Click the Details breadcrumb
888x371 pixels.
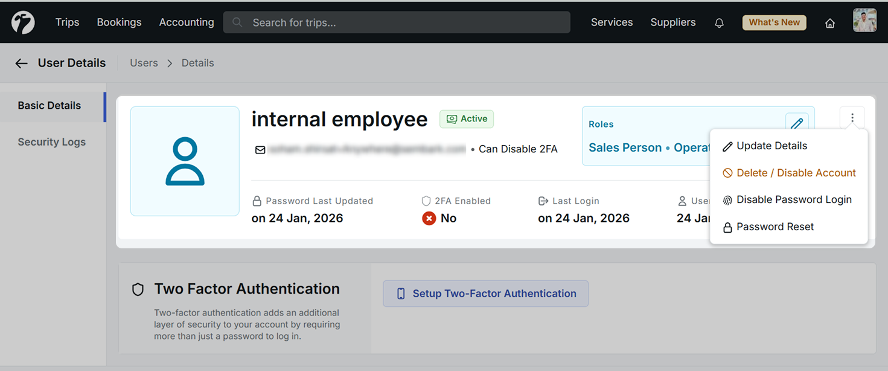[198, 63]
